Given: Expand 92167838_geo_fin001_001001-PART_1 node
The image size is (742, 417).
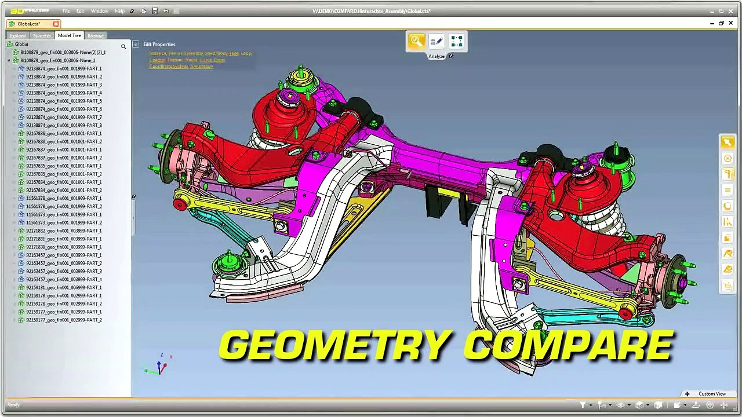Looking at the screenshot, I should 14,133.
